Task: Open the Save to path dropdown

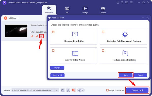Action: (57, 90)
